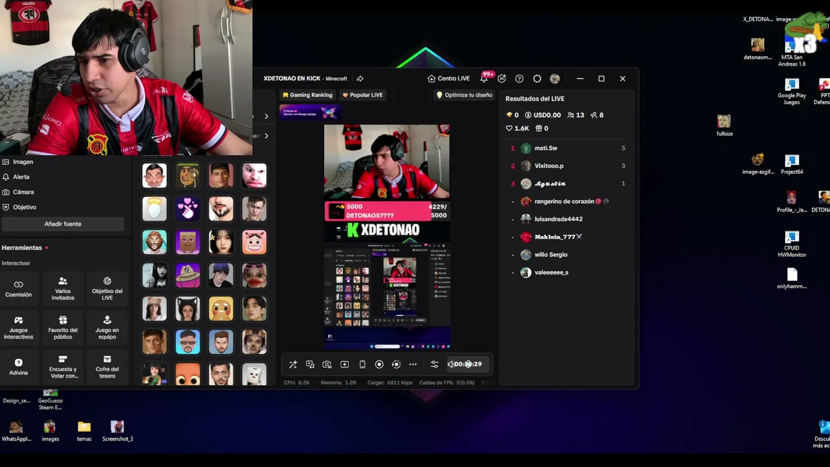
Task: Click the music event promo banner
Action: (x=309, y=113)
